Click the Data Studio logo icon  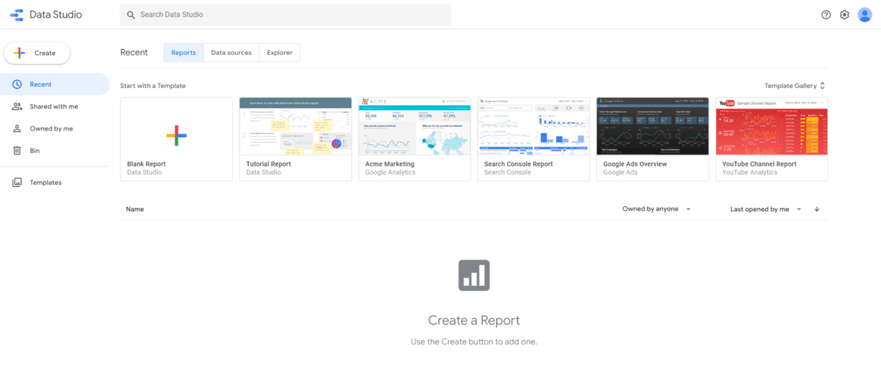click(x=17, y=15)
